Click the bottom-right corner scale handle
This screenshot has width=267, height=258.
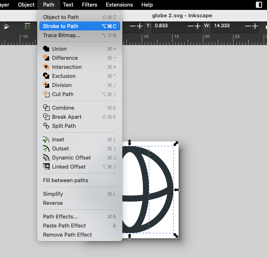[x=176, y=235]
